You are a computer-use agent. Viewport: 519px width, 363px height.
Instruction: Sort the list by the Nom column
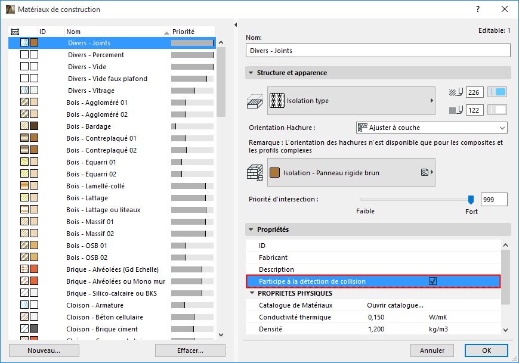click(118, 32)
